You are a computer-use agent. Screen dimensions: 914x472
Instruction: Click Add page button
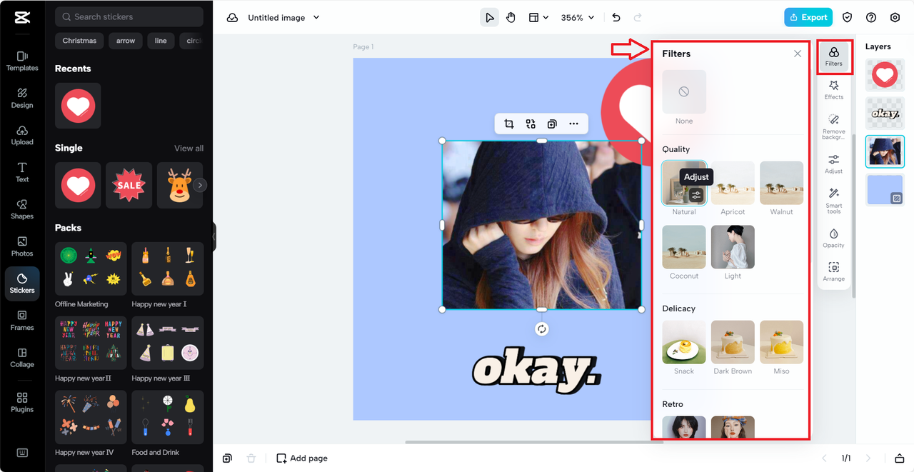(302, 458)
